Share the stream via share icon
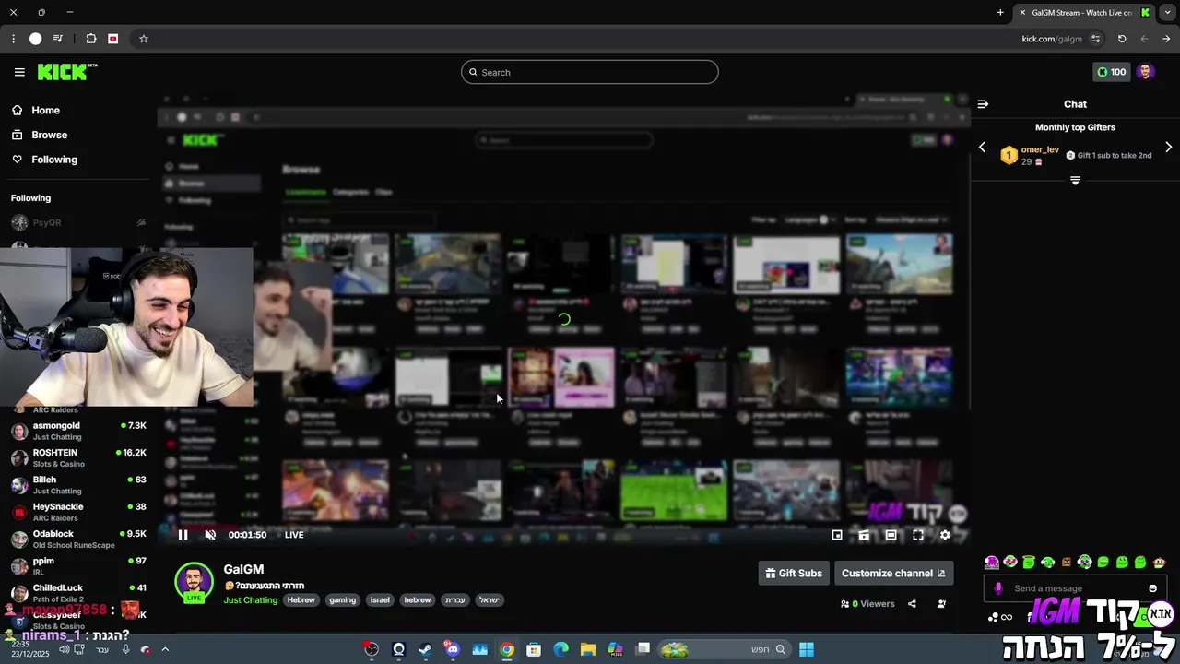Image resolution: width=1180 pixels, height=664 pixels. pos(912,604)
